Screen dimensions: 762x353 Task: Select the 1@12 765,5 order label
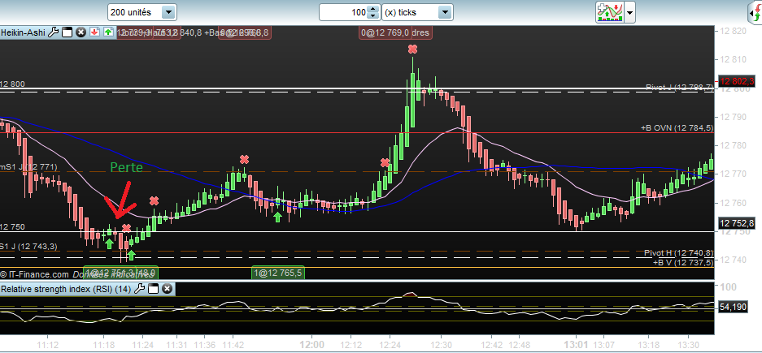point(278,273)
